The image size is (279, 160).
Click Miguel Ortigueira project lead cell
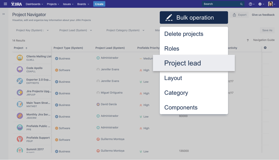point(111,93)
